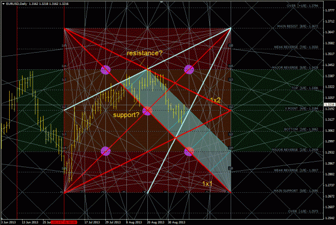This screenshot has height=225, width=336.
Task: Click the 8 Aug 2013 date on time axis
Action: 134,222
